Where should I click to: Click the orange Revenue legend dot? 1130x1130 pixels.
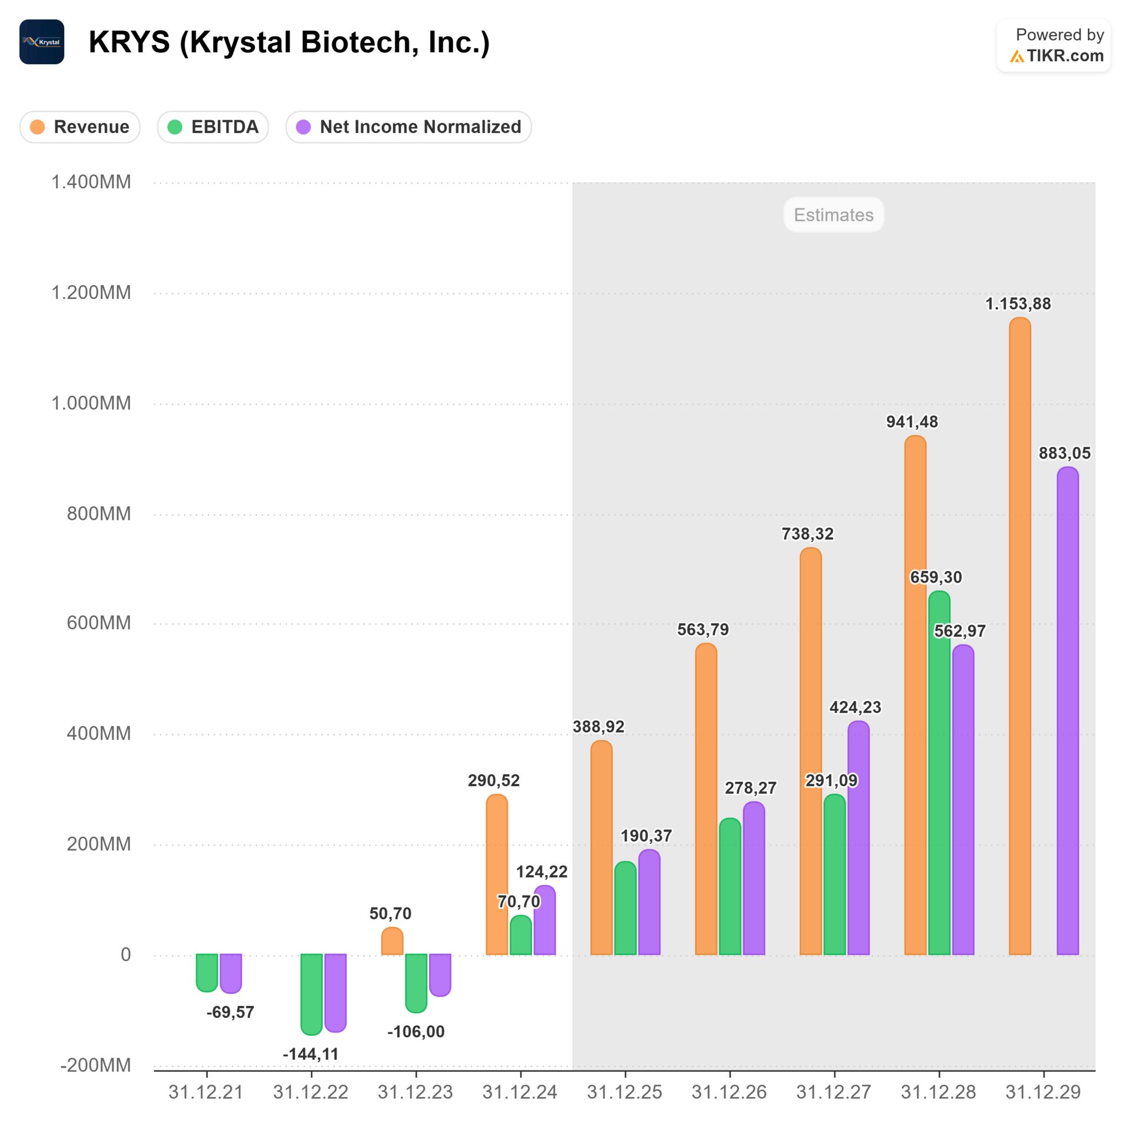tap(37, 127)
